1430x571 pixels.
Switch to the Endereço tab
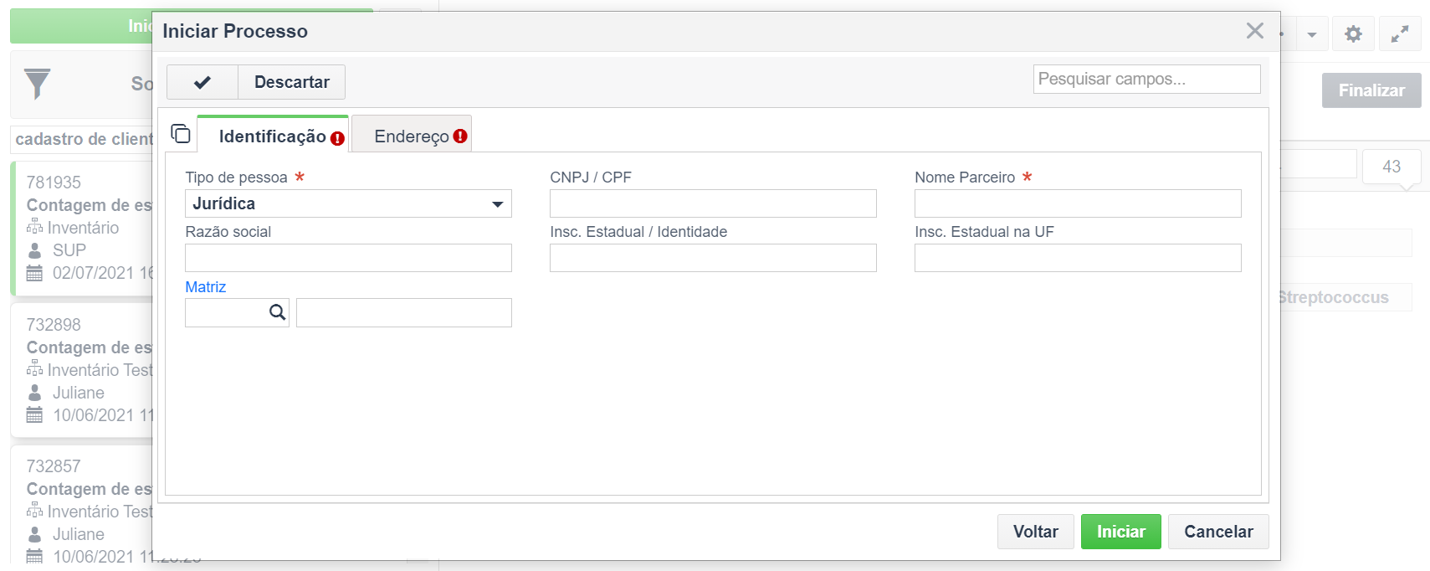click(x=412, y=134)
